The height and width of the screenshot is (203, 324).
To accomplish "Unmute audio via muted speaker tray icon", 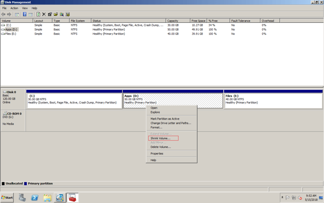I will (x=300, y=197).
